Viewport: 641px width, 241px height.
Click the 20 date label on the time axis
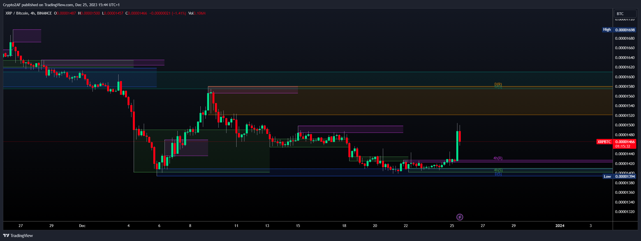[x=375, y=226]
